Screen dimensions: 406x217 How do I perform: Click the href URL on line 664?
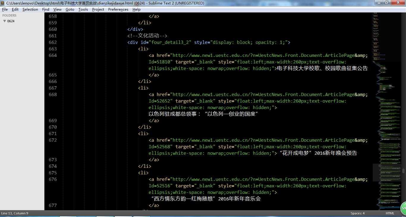click(x=269, y=55)
